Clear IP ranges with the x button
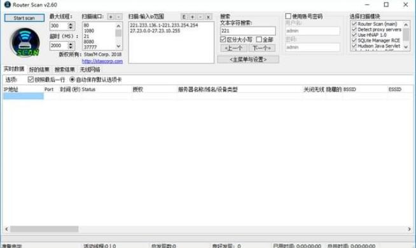Viewport: 416px width, 248px height. point(208,17)
